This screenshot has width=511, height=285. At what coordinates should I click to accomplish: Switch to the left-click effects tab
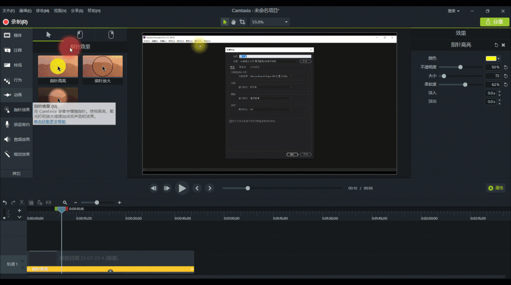tap(80, 35)
